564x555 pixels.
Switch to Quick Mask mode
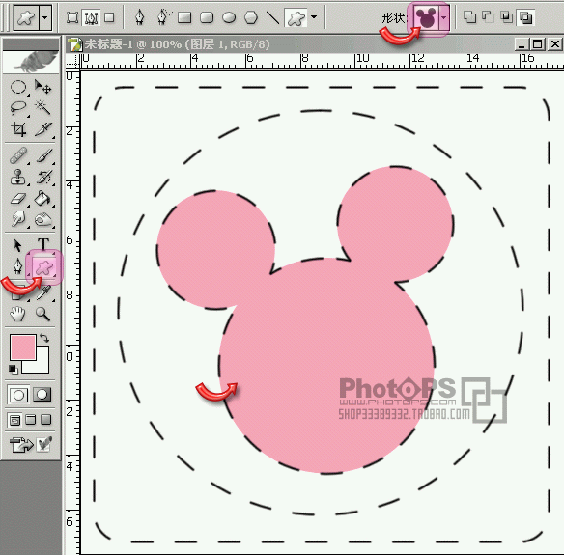tap(42, 395)
